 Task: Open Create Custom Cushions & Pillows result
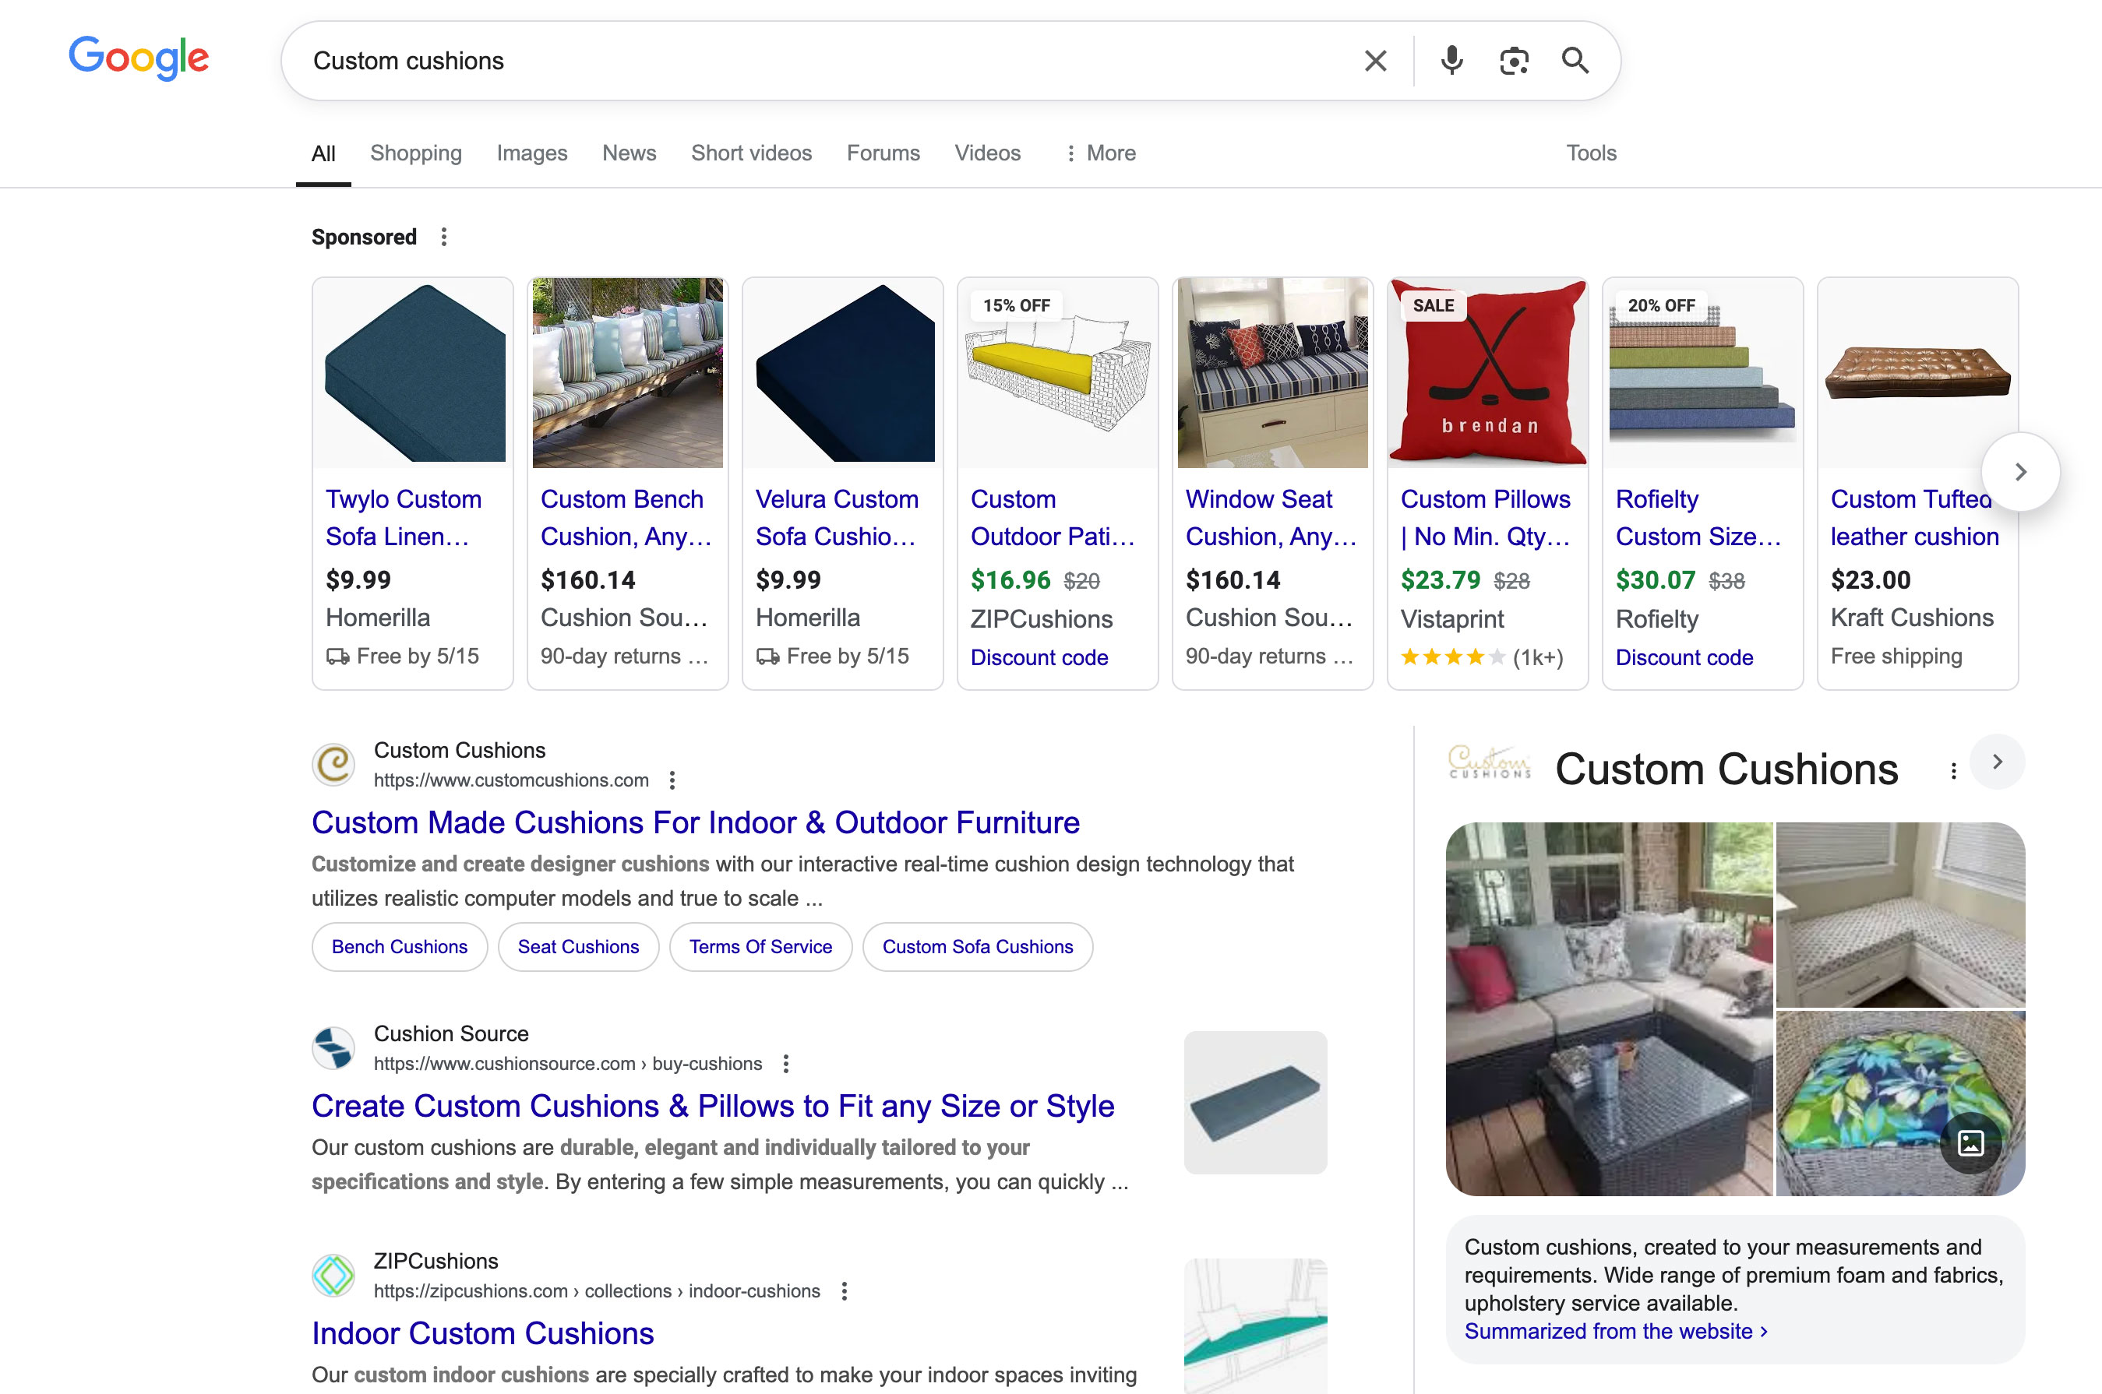712,1106
